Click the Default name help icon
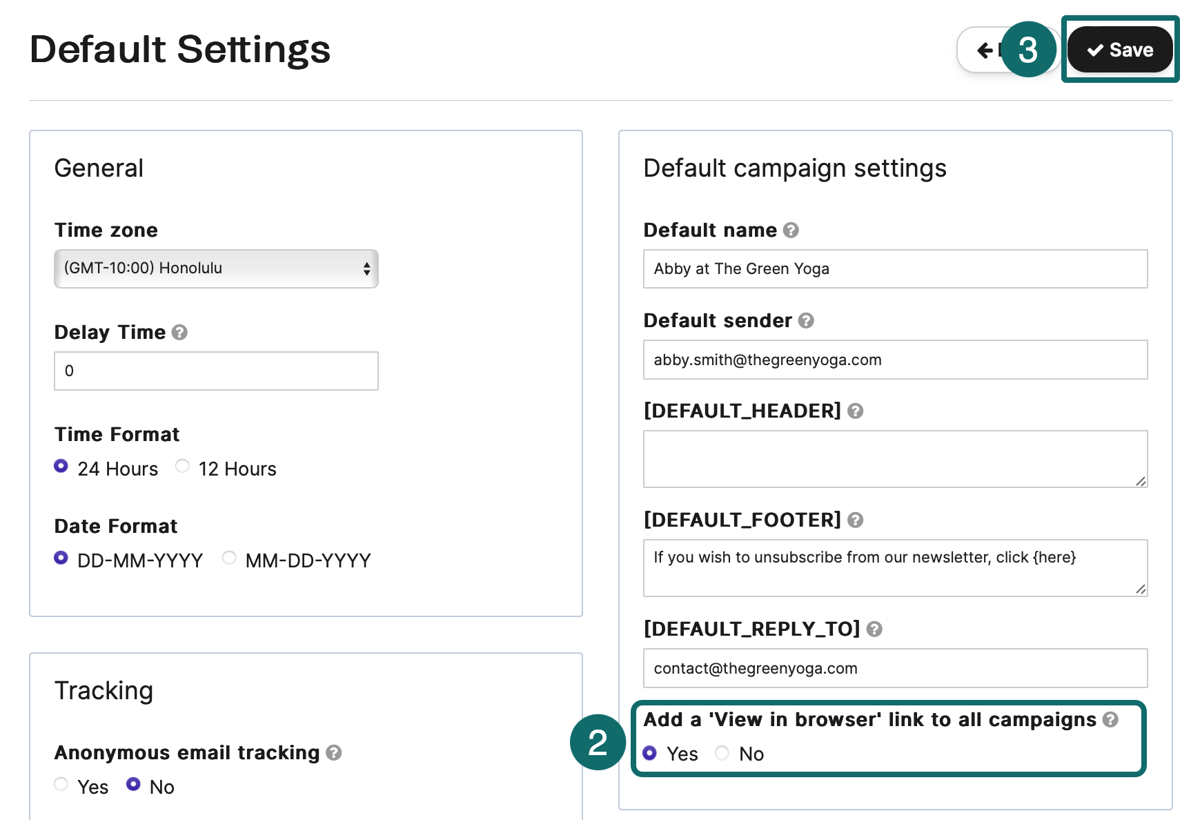The width and height of the screenshot is (1191, 820). click(x=791, y=230)
